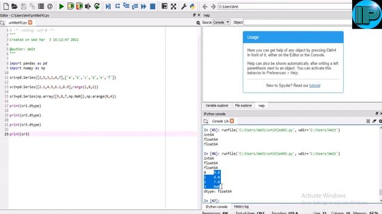Maximize current pane icon
Image resolution: width=382 pixels, height=214 pixels.
pos(165,7)
